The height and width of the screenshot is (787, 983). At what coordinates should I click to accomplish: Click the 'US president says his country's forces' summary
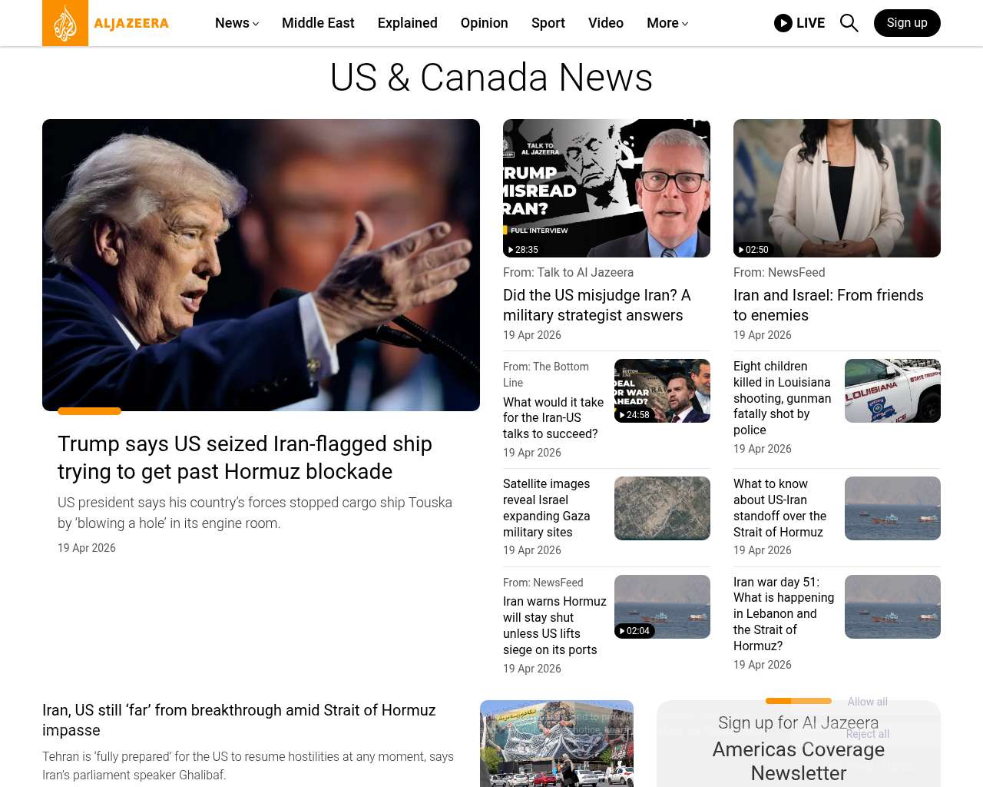coord(255,513)
